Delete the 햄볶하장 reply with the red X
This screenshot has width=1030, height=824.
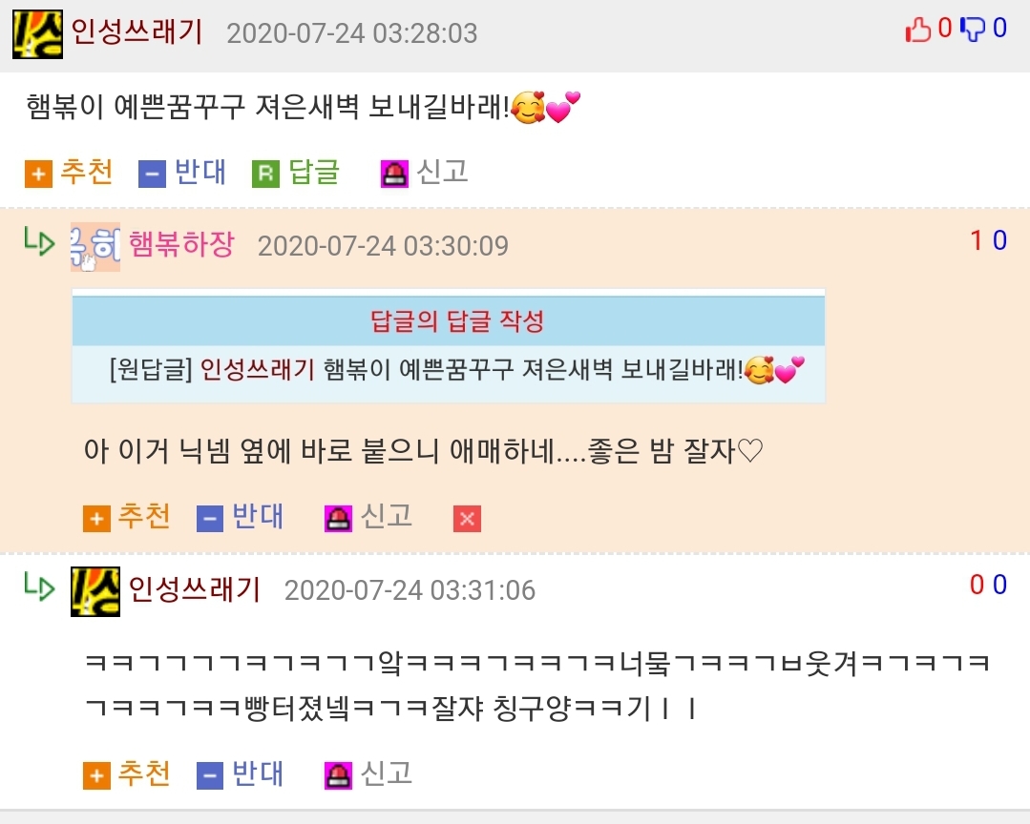point(467,518)
